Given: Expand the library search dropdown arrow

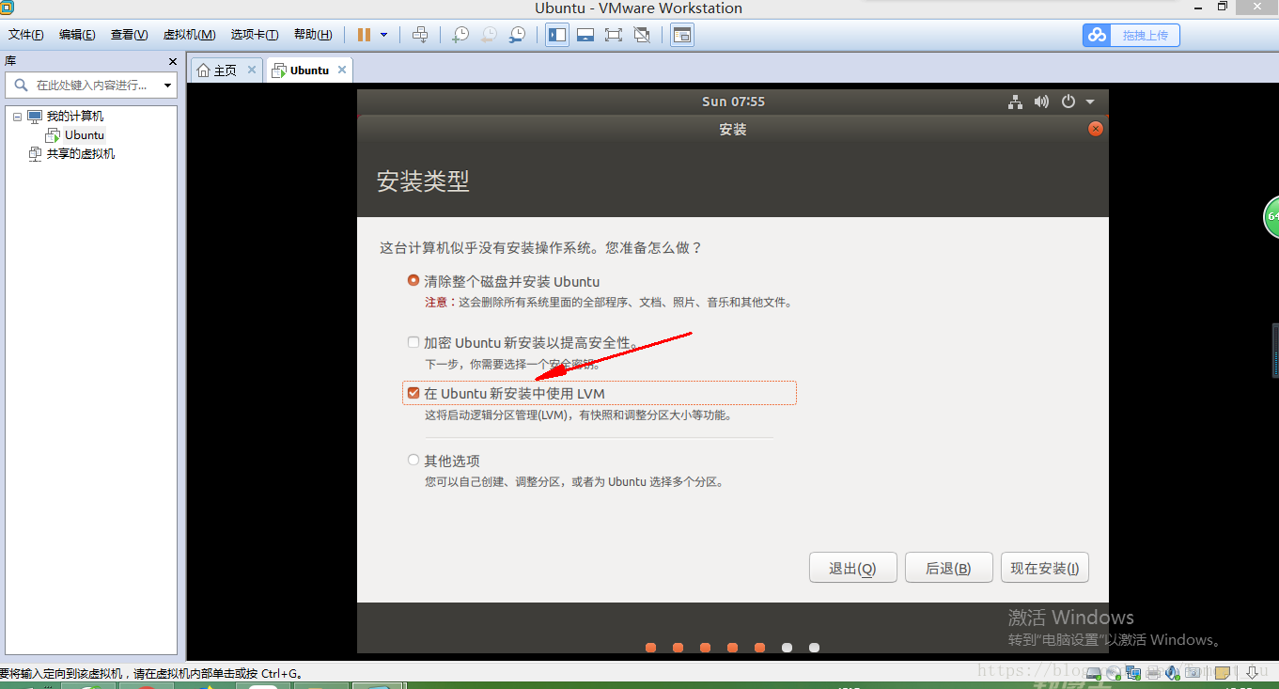Looking at the screenshot, I should [168, 86].
